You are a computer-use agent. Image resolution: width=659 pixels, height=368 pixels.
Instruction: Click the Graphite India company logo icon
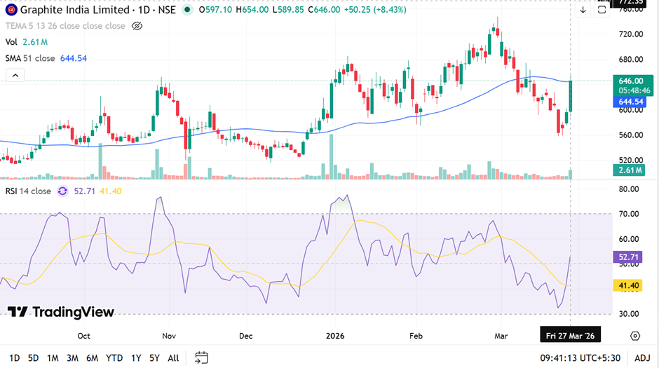coord(10,11)
